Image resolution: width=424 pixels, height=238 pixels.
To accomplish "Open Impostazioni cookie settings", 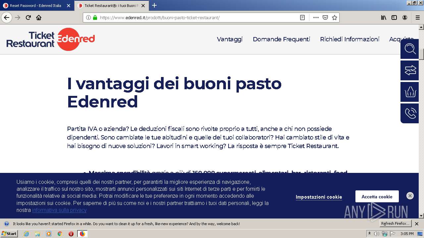I will click(319, 197).
